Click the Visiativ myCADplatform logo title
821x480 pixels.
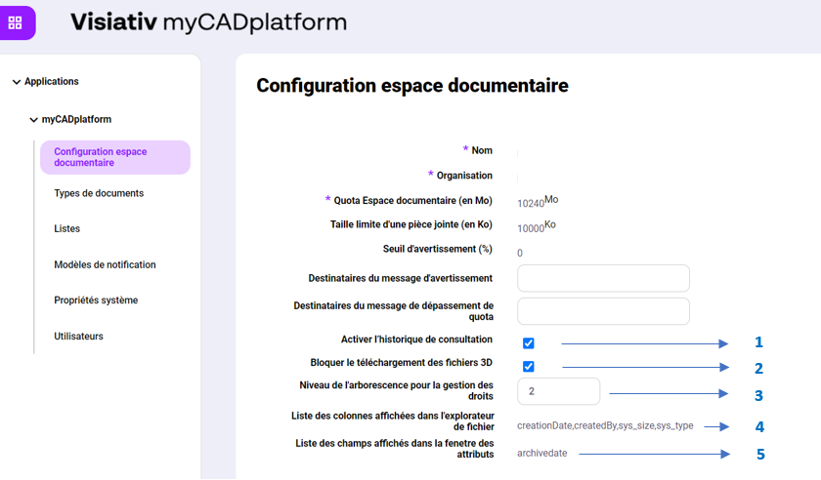pyautogui.click(x=208, y=22)
